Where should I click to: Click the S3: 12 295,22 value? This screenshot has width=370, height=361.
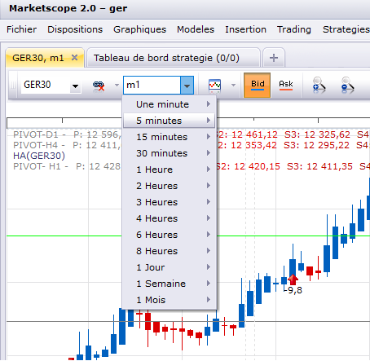[x=317, y=145]
